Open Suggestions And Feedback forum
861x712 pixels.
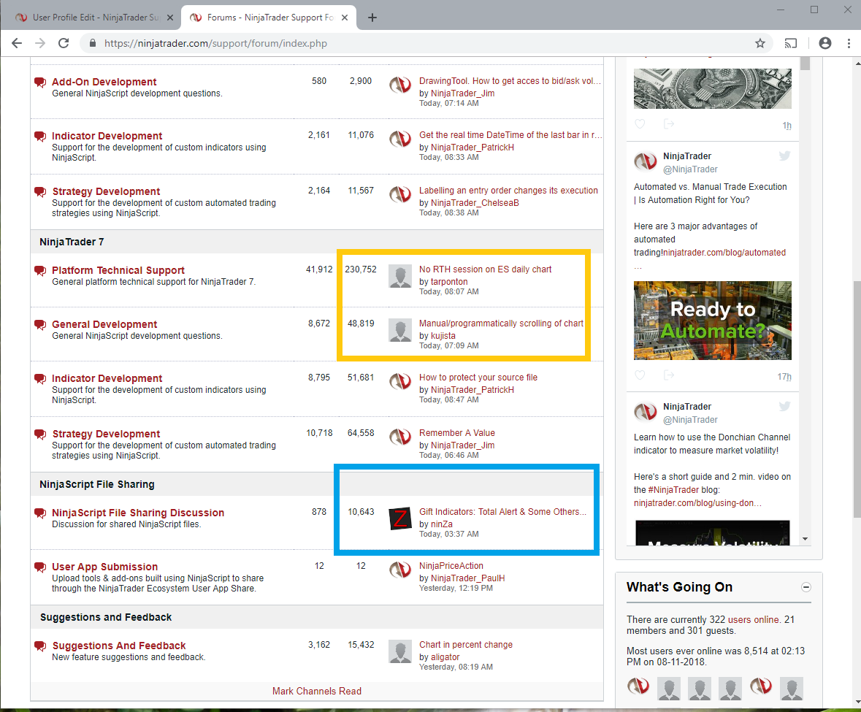click(x=119, y=646)
